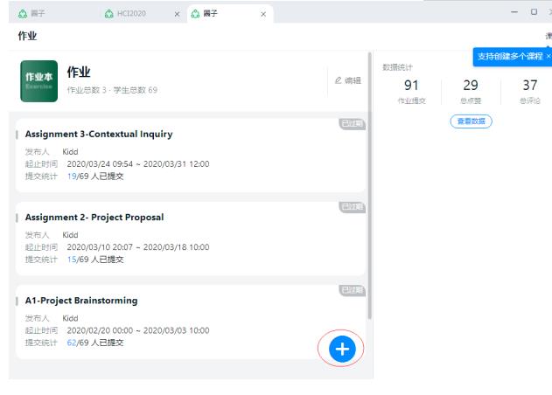The image size is (552, 395).
Task: Click the green 作业本 exercise book icon
Action: (x=38, y=81)
